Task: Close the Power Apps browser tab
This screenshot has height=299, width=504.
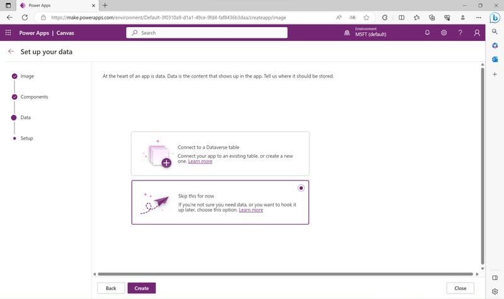Action: pos(93,6)
